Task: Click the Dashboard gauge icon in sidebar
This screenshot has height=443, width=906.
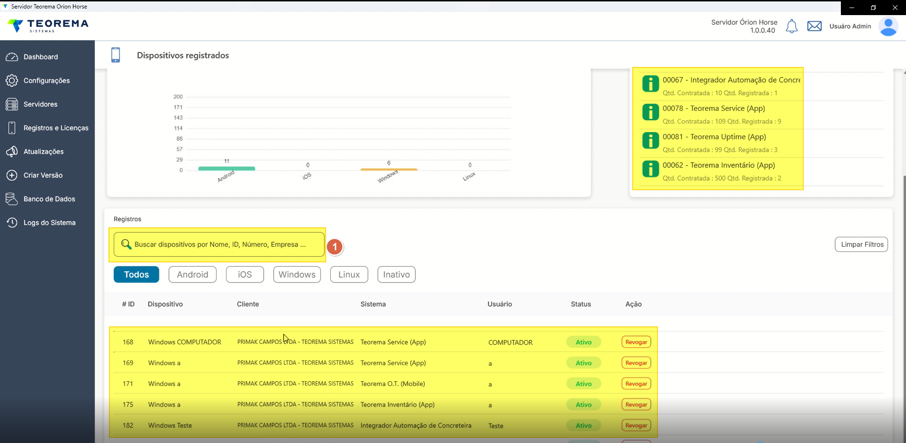Action: 12,57
